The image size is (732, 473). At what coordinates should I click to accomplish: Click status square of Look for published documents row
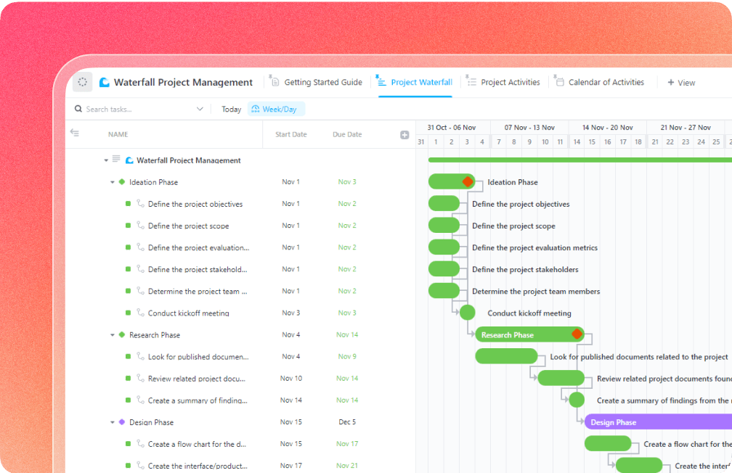click(128, 356)
